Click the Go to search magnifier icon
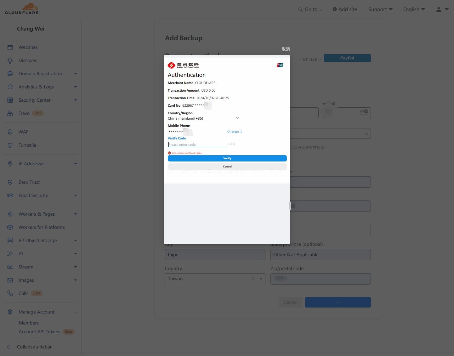Viewport: 454px width, 356px height. click(300, 9)
